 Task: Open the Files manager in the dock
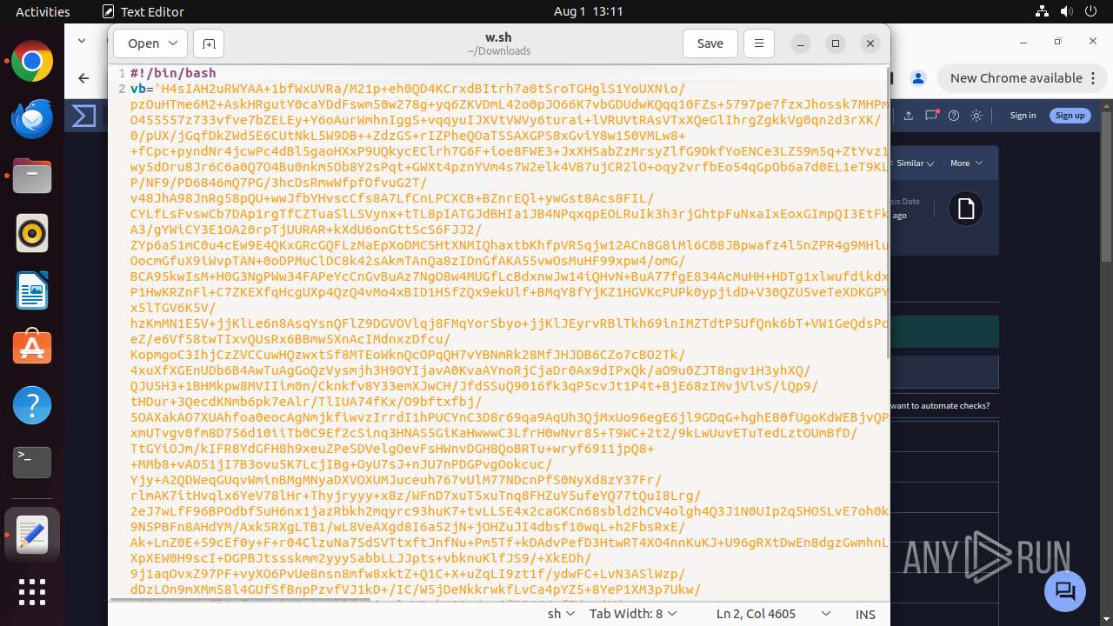point(32,176)
